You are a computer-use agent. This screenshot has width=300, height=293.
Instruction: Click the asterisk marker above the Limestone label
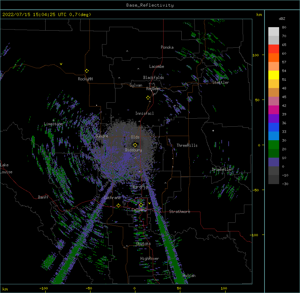(54, 120)
